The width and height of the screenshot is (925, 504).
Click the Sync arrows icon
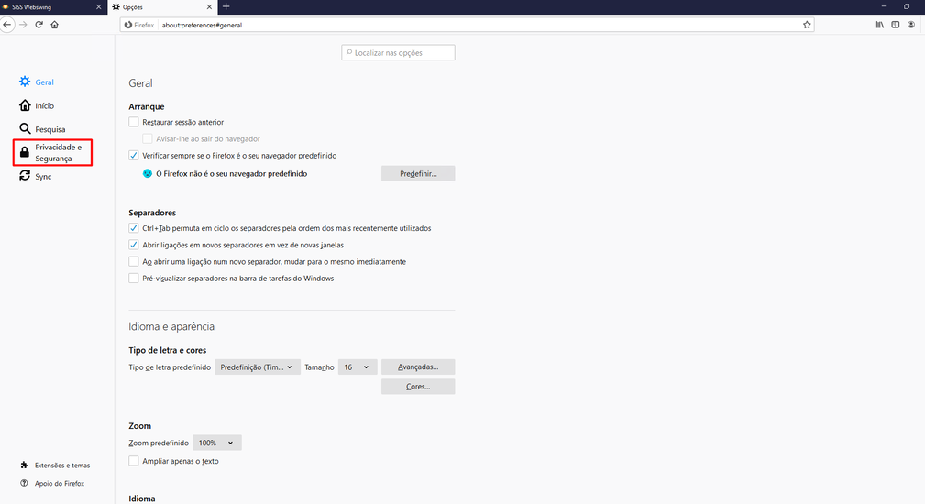pyautogui.click(x=25, y=176)
